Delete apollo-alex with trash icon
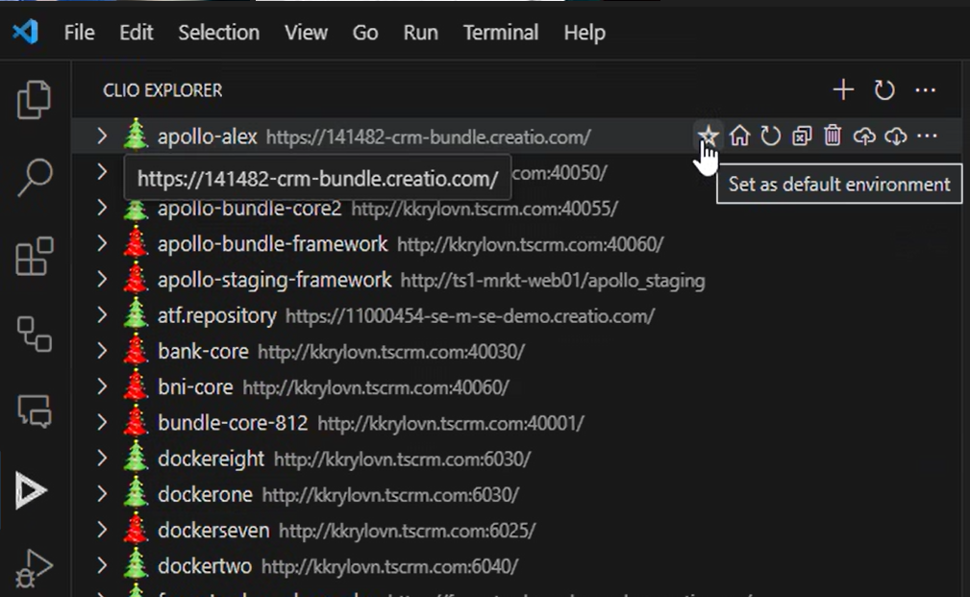Screen dimensions: 970x597 click(833, 136)
